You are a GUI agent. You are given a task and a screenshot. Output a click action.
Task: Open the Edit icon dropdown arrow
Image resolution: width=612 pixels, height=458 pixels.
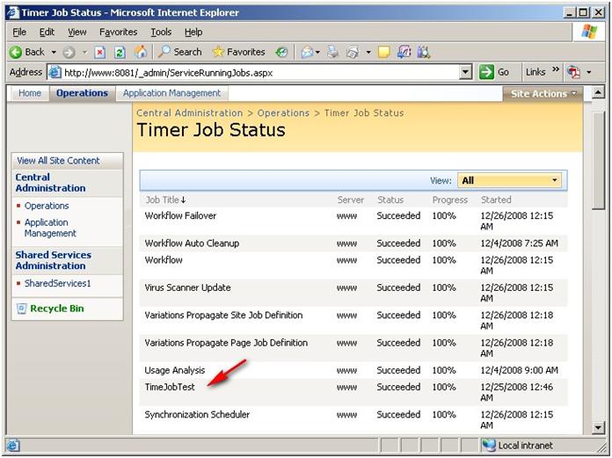(368, 52)
